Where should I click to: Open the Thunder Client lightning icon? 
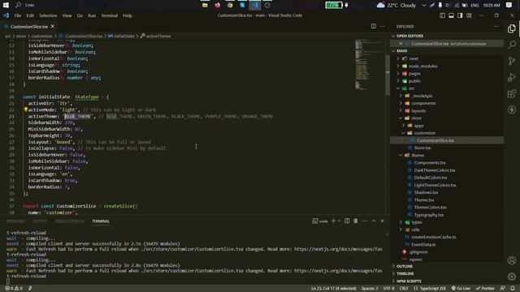512,109
